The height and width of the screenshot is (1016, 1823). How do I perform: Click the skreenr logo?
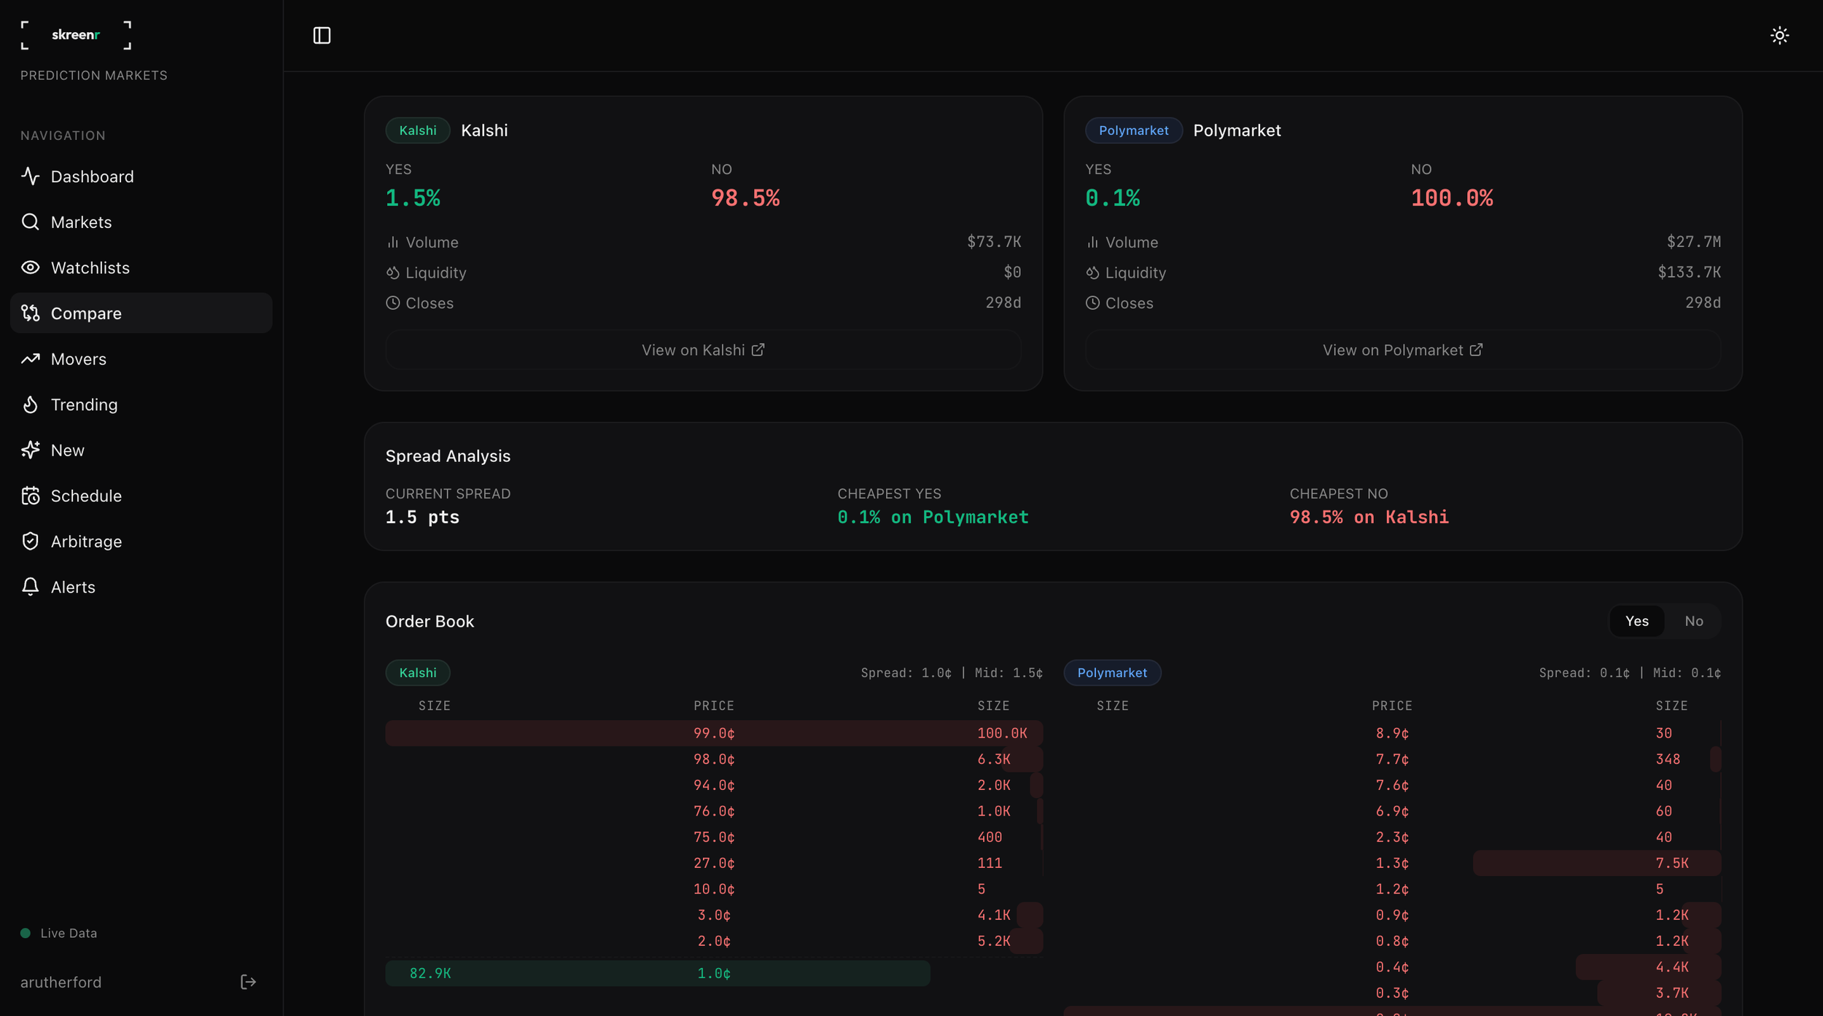[x=76, y=35]
